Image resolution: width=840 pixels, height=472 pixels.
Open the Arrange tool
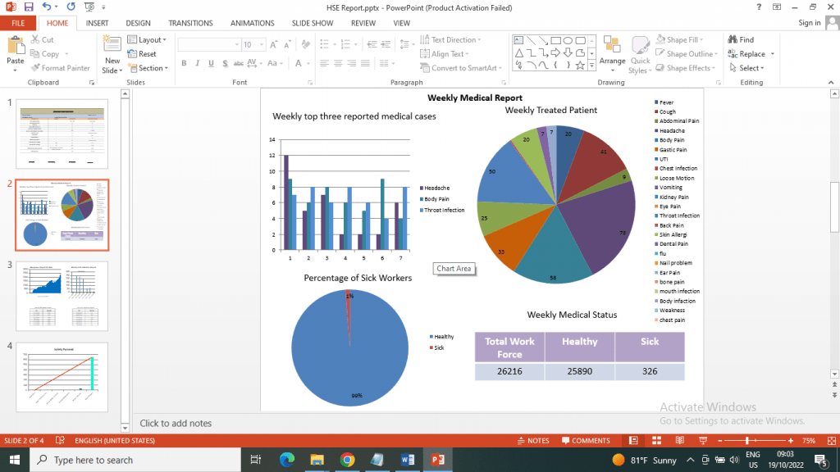612,55
